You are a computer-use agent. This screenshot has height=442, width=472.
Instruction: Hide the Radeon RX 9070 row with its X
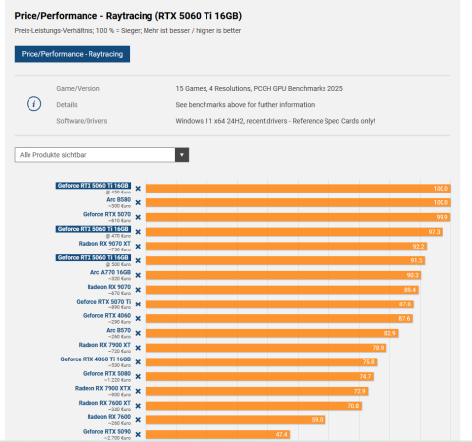click(x=138, y=290)
